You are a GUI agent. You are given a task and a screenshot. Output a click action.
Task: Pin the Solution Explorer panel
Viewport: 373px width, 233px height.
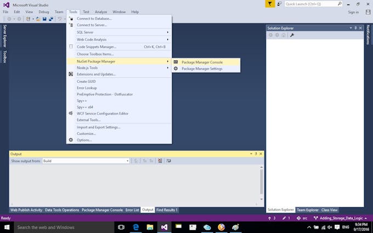click(x=355, y=28)
